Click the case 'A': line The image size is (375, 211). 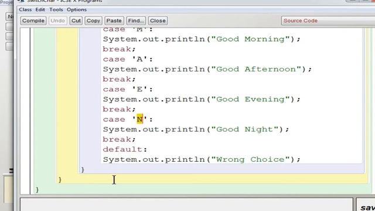coord(128,59)
